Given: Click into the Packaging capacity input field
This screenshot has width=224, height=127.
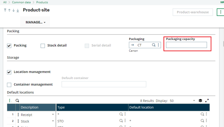Looking at the screenshot, I should (x=186, y=45).
